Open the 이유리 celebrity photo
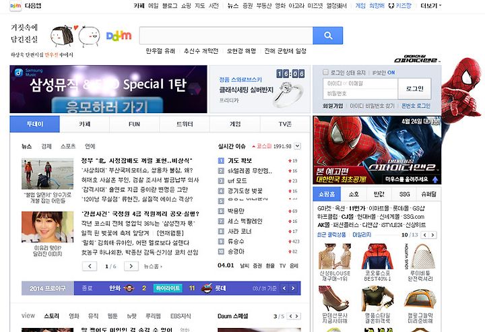 point(48,227)
